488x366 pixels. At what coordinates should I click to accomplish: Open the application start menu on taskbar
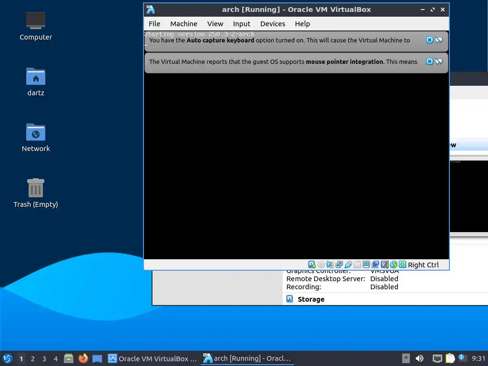pyautogui.click(x=8, y=358)
